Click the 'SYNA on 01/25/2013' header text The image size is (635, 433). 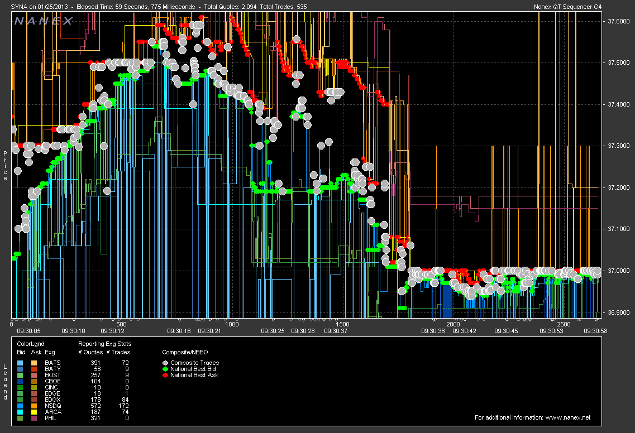39,7
